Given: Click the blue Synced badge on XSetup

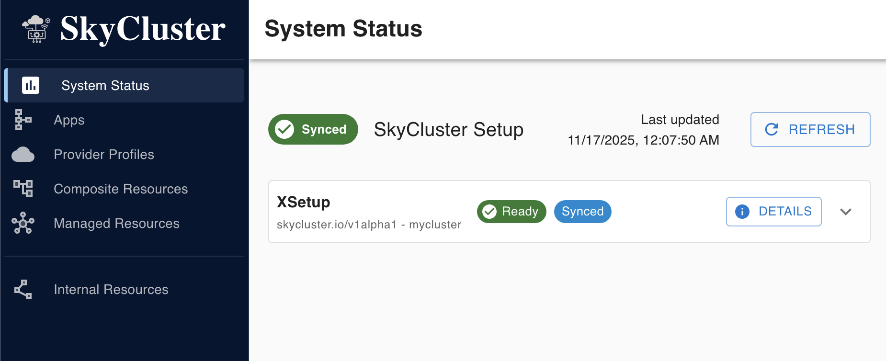Looking at the screenshot, I should tap(582, 212).
